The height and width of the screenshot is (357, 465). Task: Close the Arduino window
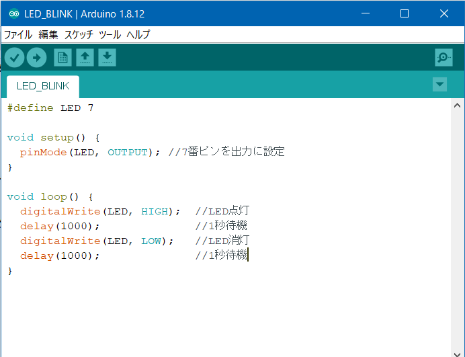coord(444,13)
